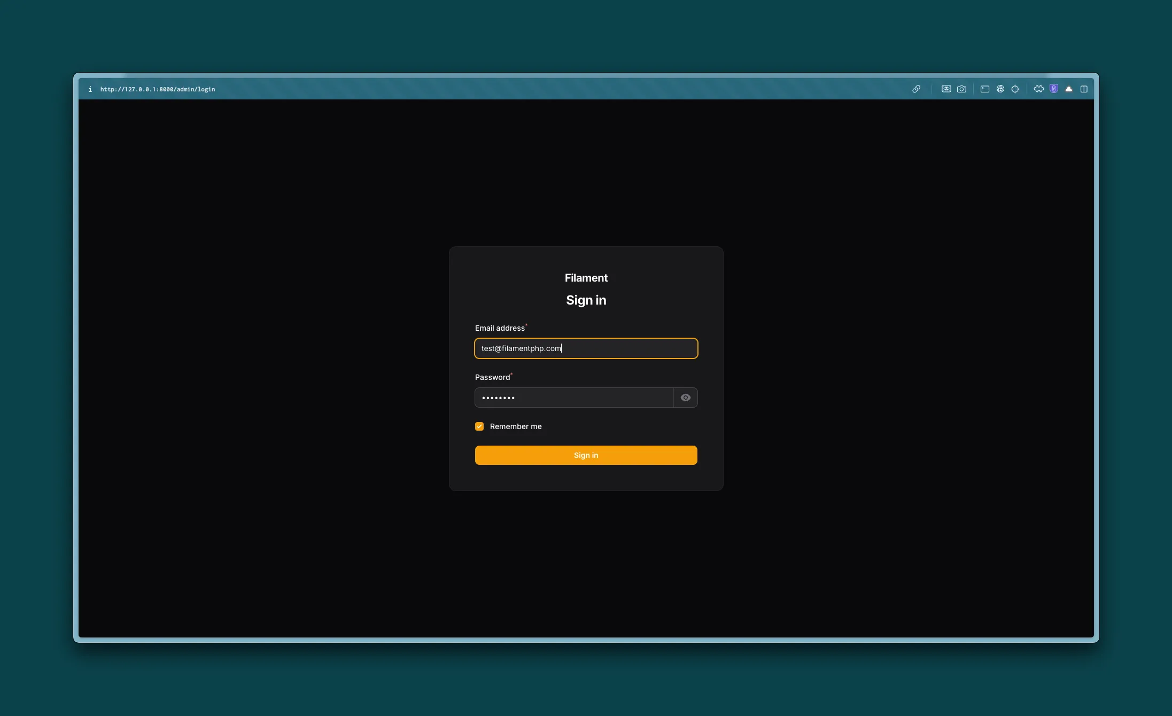Click the copy link icon in toolbar
Image resolution: width=1172 pixels, height=716 pixels.
916,89
